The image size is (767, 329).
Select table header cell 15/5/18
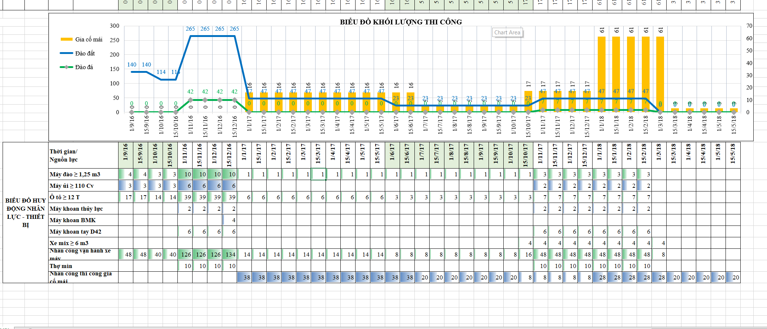[733, 155]
